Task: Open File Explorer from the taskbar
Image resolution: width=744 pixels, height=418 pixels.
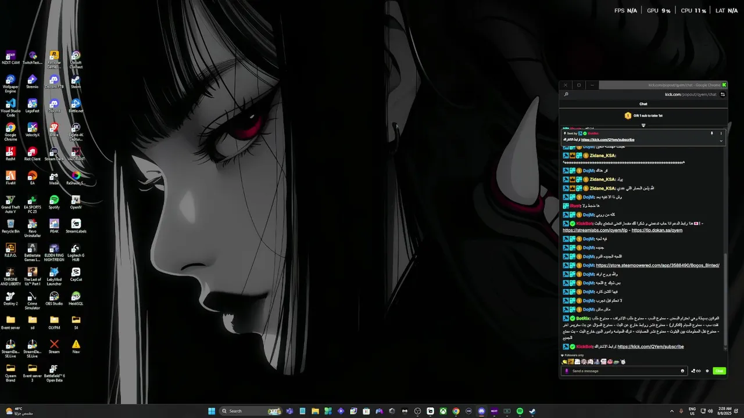Action: [315, 411]
